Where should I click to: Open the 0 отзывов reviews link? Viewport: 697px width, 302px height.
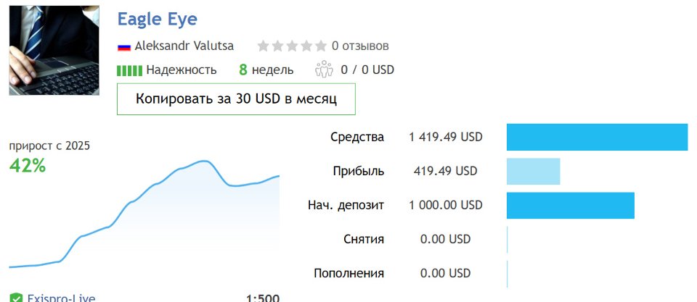360,46
